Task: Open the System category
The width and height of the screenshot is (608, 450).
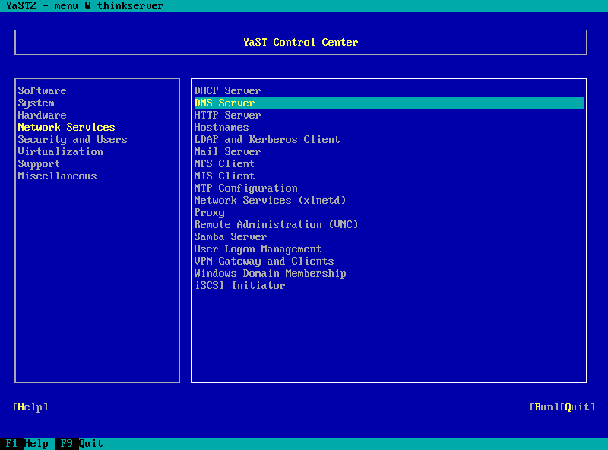Action: tap(36, 103)
